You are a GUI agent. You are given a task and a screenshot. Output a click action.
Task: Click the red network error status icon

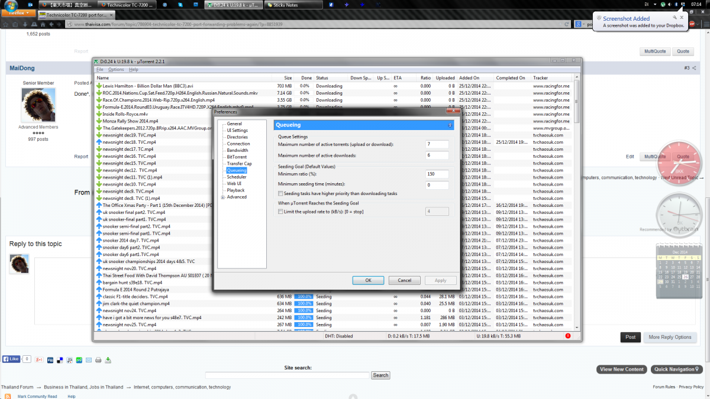[568, 336]
